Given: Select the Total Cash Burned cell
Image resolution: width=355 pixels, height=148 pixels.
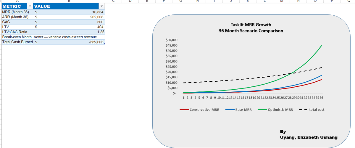Looking at the screenshot, I should 17,42.
